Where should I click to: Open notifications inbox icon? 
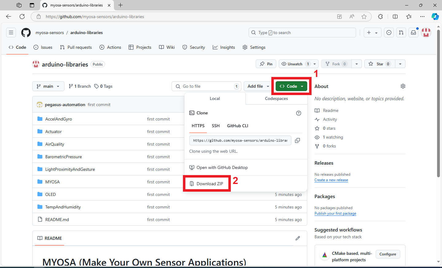pos(413,33)
